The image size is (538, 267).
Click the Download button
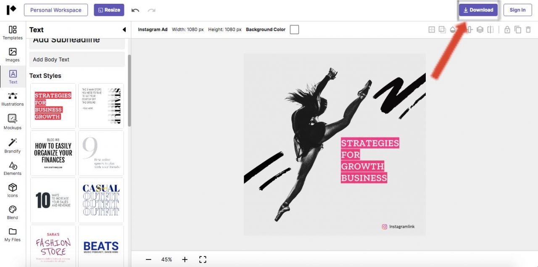478,10
